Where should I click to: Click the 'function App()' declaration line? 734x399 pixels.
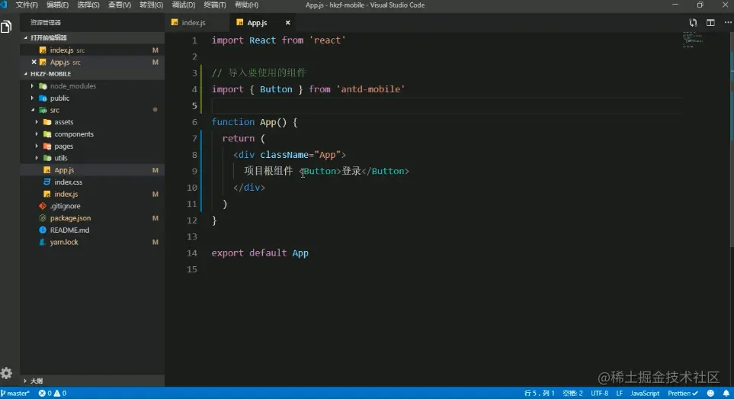pos(254,122)
